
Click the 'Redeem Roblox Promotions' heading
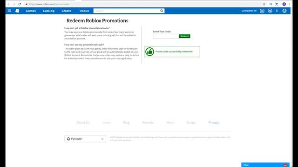coord(97,20)
